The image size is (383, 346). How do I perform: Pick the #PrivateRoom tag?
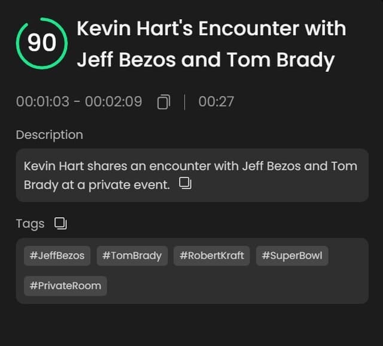(65, 286)
